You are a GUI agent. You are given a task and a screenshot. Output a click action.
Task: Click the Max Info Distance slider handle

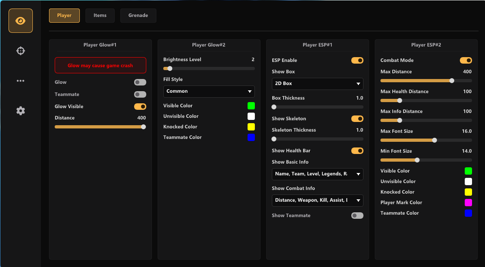(400, 120)
